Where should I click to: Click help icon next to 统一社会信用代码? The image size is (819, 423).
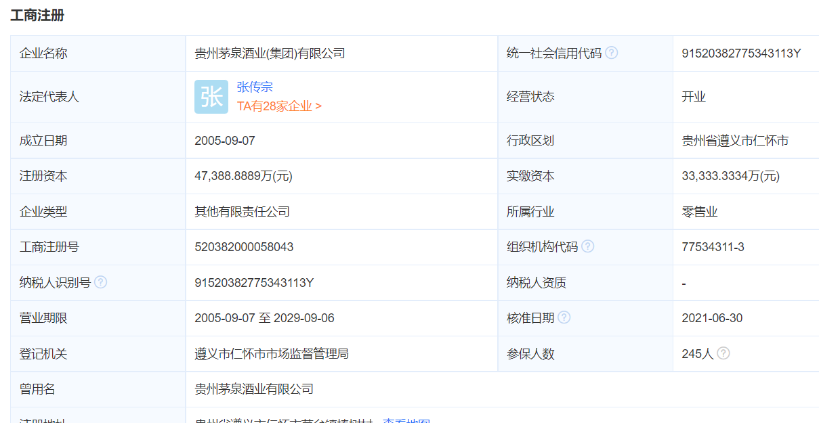[x=611, y=53]
